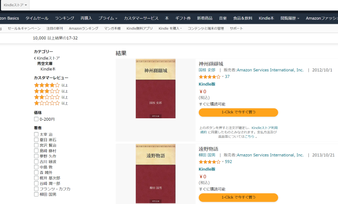
Task: Open the 神州纐纈城 book cover
Action: 155,89
